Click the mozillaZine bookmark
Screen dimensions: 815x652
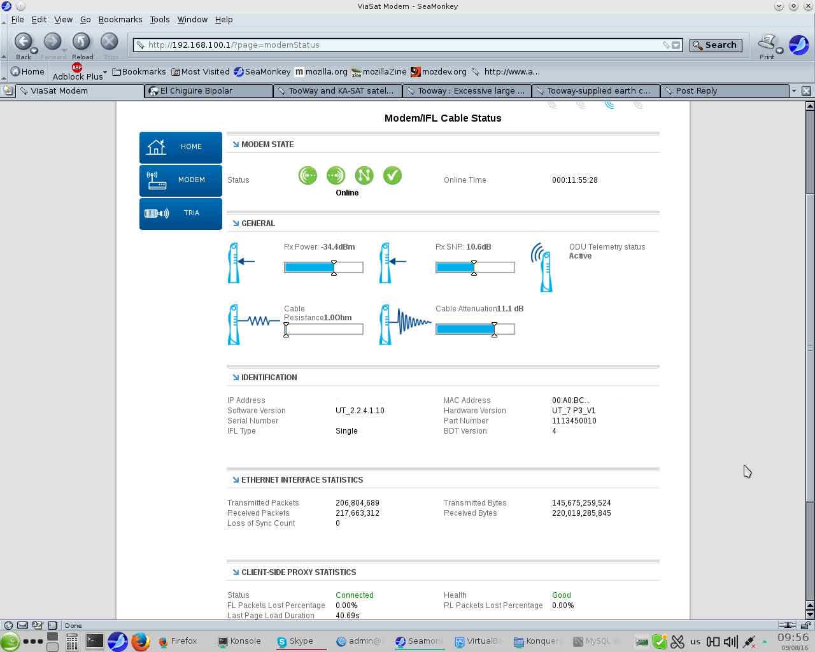click(378, 71)
